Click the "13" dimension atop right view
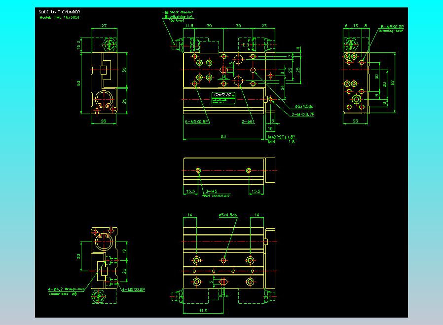 click(355, 26)
